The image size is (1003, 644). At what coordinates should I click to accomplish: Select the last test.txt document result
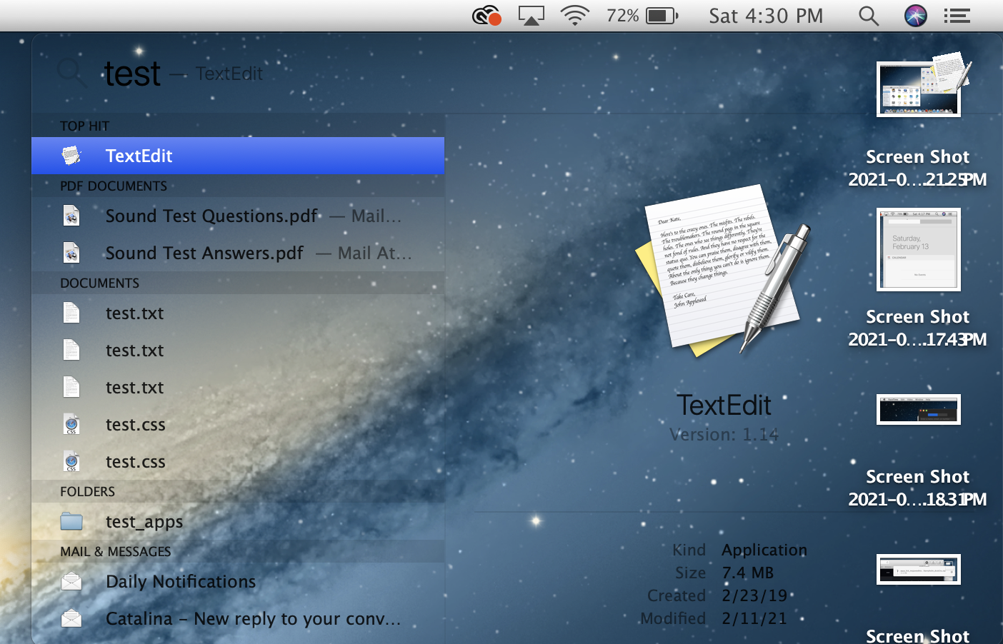[x=238, y=387]
